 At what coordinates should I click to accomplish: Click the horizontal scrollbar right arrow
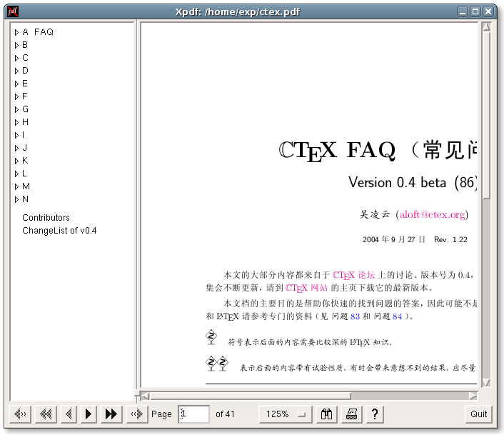(x=473, y=396)
